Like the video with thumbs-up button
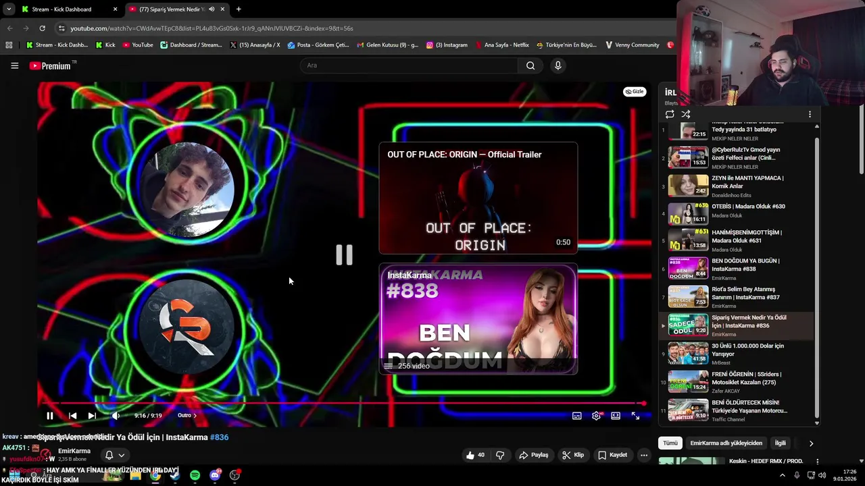Image resolution: width=865 pixels, height=486 pixels. coord(476,455)
